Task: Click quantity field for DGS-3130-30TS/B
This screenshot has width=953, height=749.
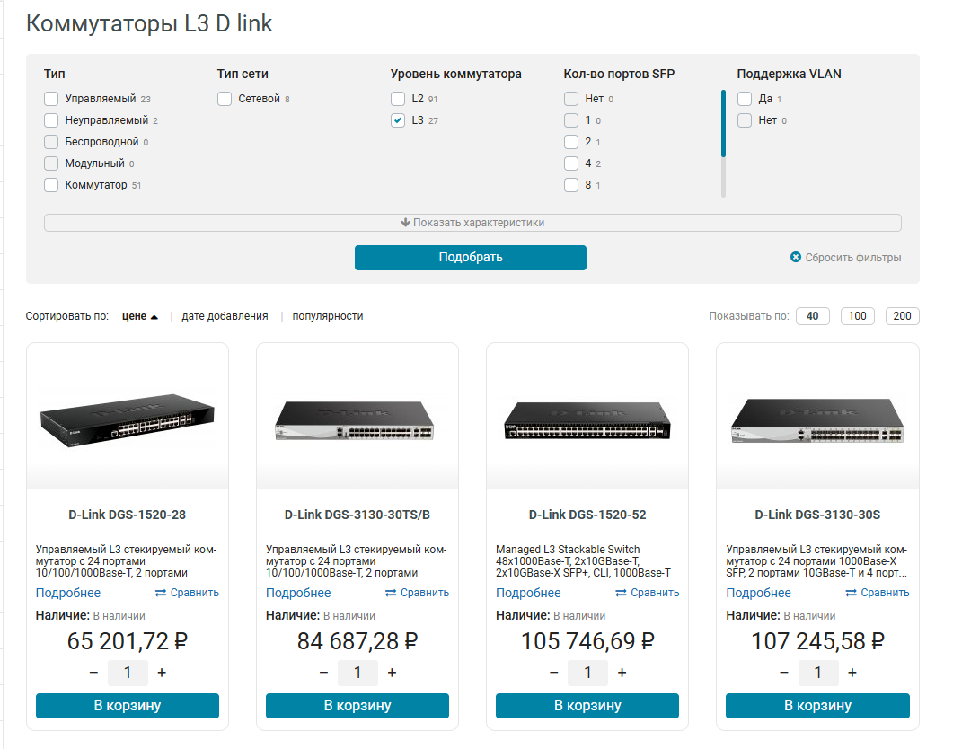Action: (x=358, y=673)
